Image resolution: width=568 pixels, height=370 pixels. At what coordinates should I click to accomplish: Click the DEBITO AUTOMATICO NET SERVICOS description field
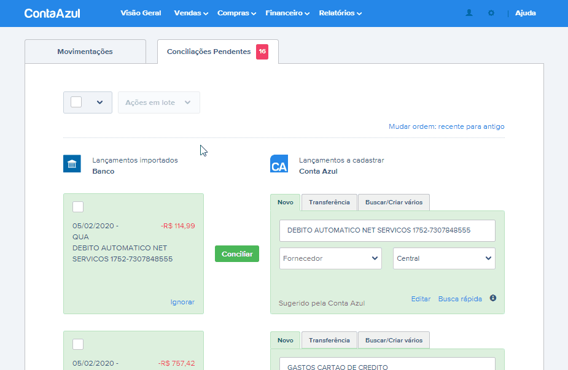387,231
